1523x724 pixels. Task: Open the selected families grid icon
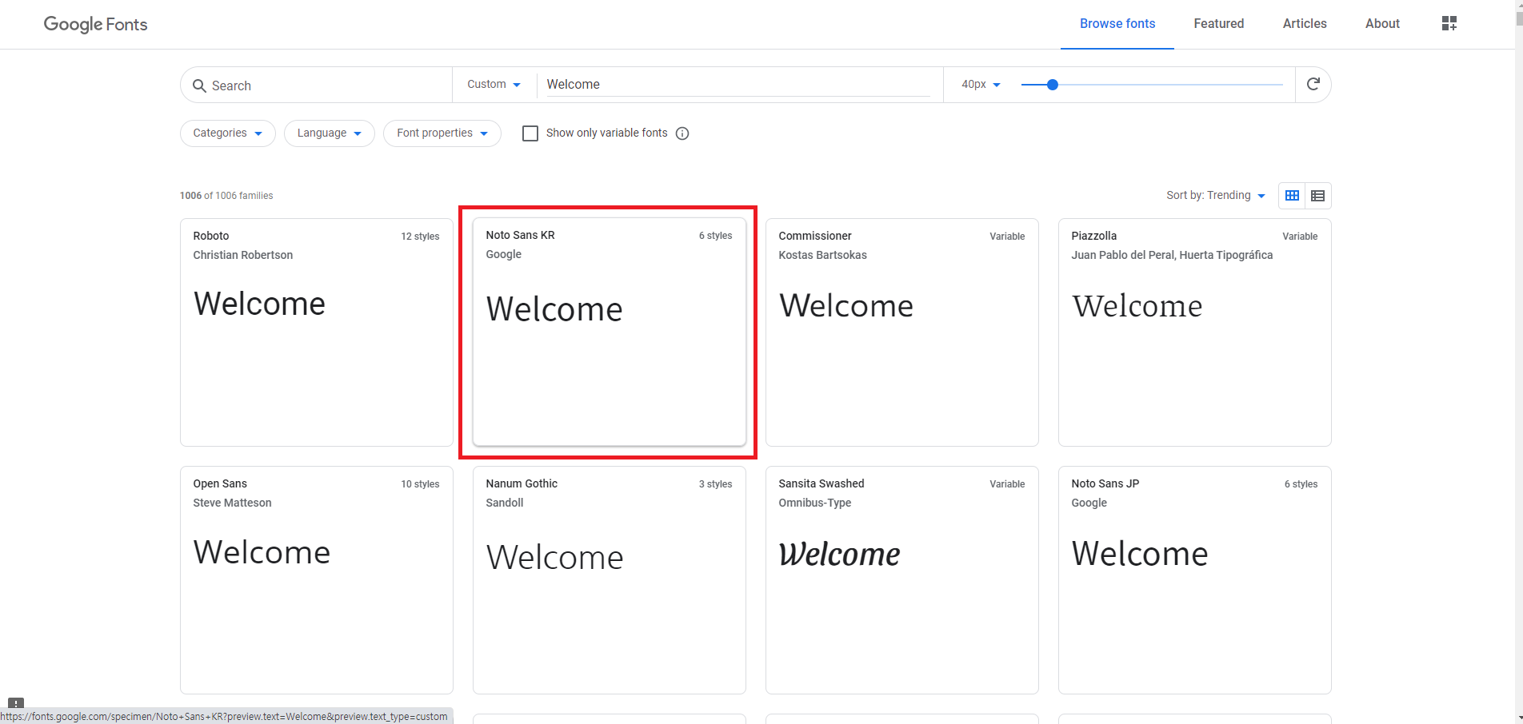[1449, 23]
